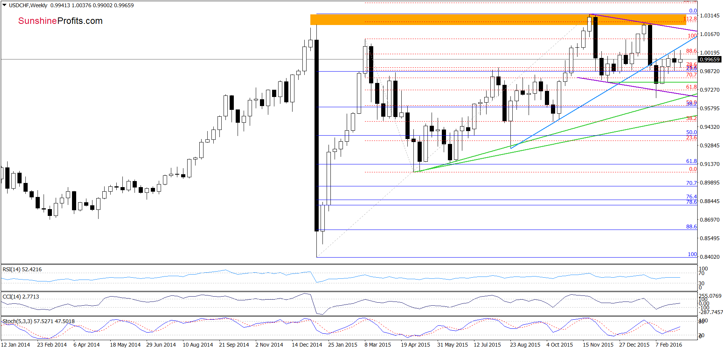Viewport: 723px width, 350px height.
Task: Click price axis label 0.97270
Action: [x=710, y=90]
